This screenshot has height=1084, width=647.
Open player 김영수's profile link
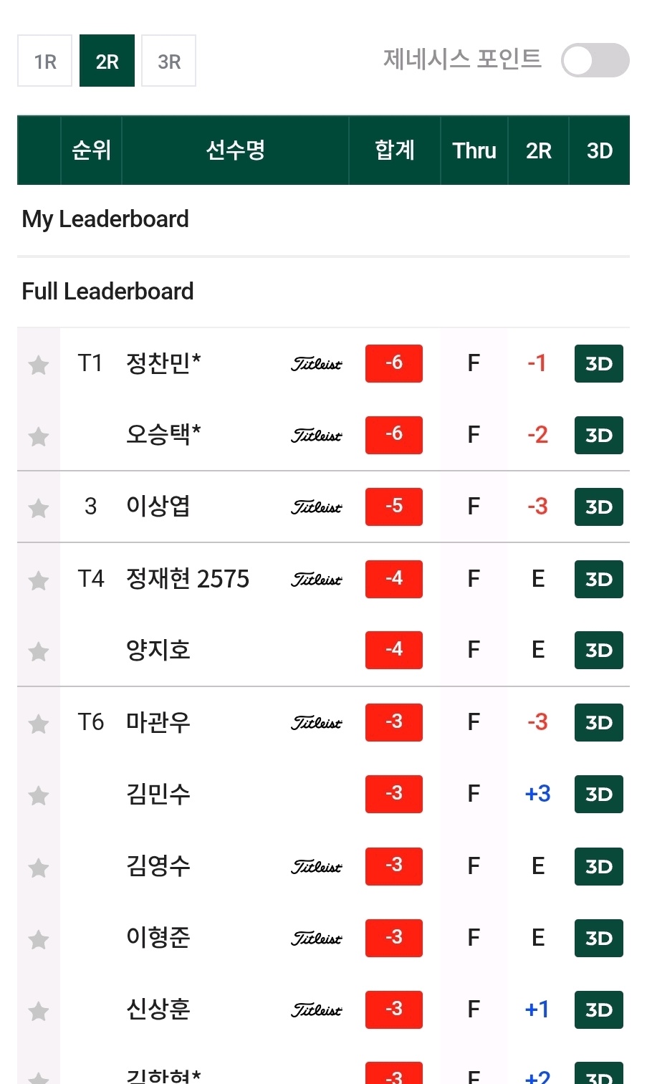coord(158,865)
